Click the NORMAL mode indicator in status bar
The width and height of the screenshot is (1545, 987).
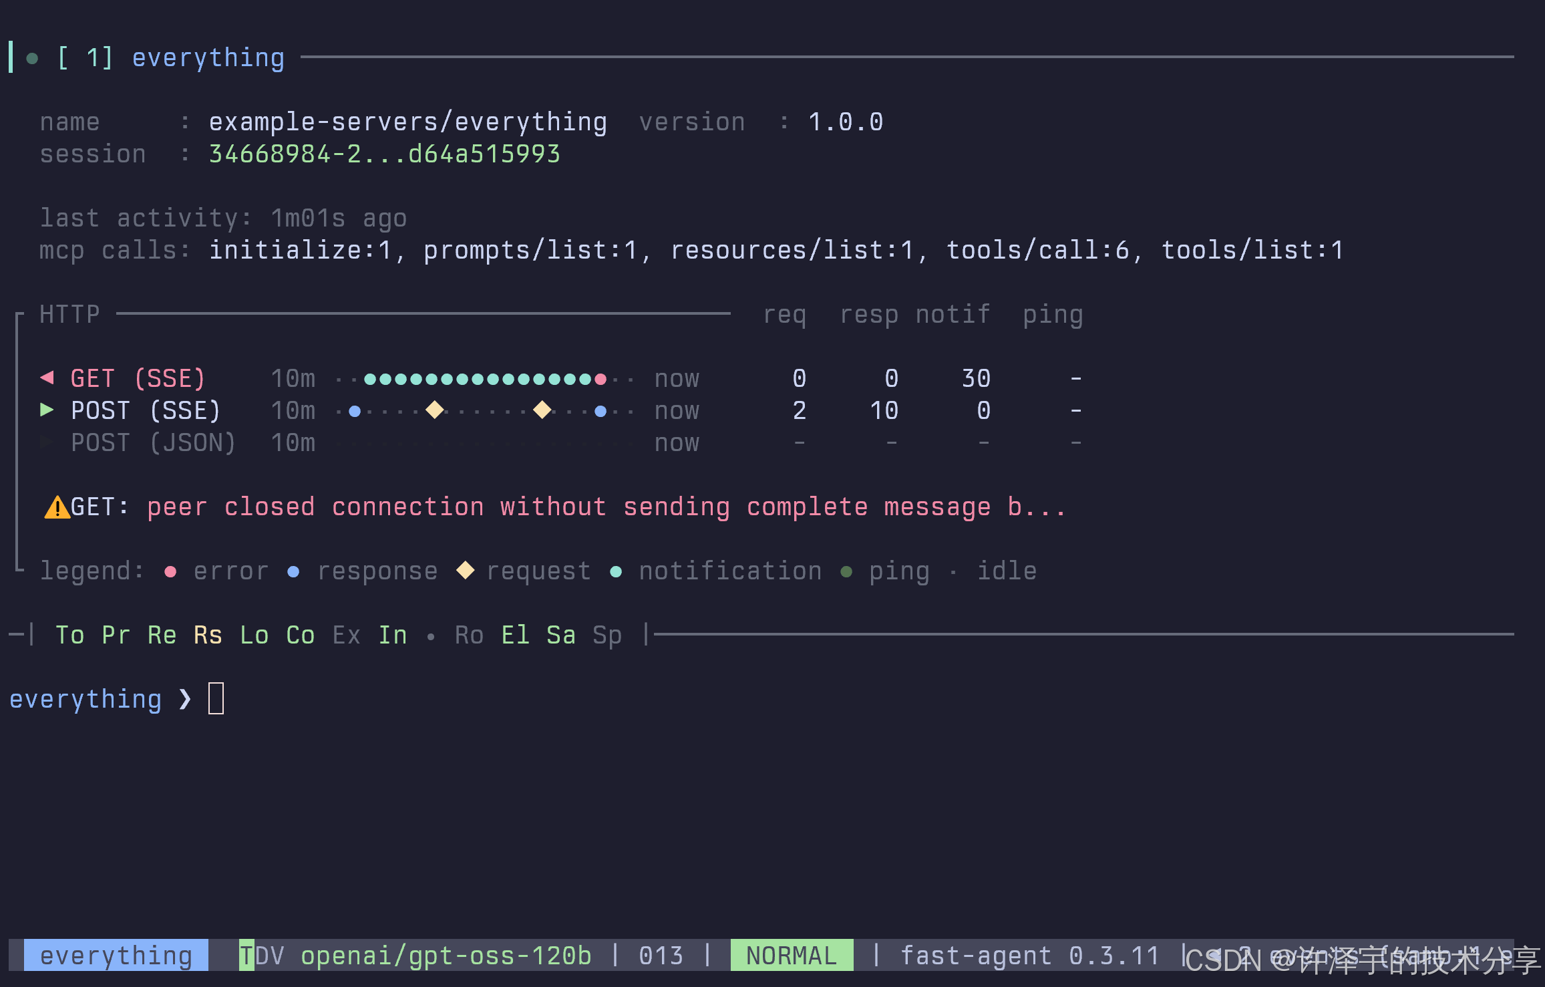point(792,956)
